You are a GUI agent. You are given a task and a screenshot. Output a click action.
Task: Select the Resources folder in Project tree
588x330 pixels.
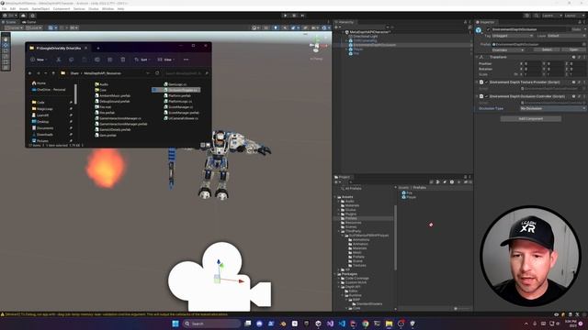(353, 223)
